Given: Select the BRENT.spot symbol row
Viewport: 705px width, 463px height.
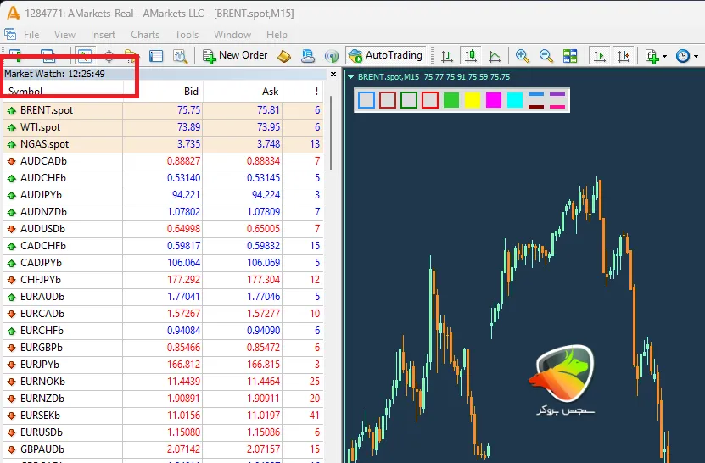Looking at the screenshot, I should 163,110.
